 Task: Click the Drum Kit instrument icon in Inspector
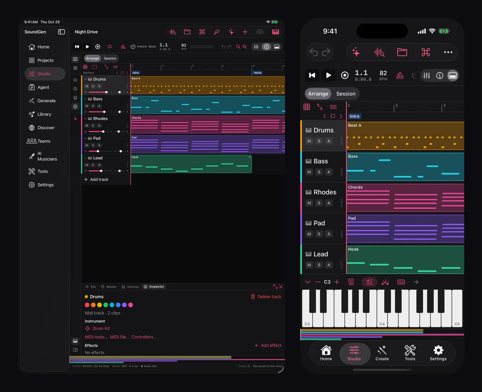[x=88, y=328]
